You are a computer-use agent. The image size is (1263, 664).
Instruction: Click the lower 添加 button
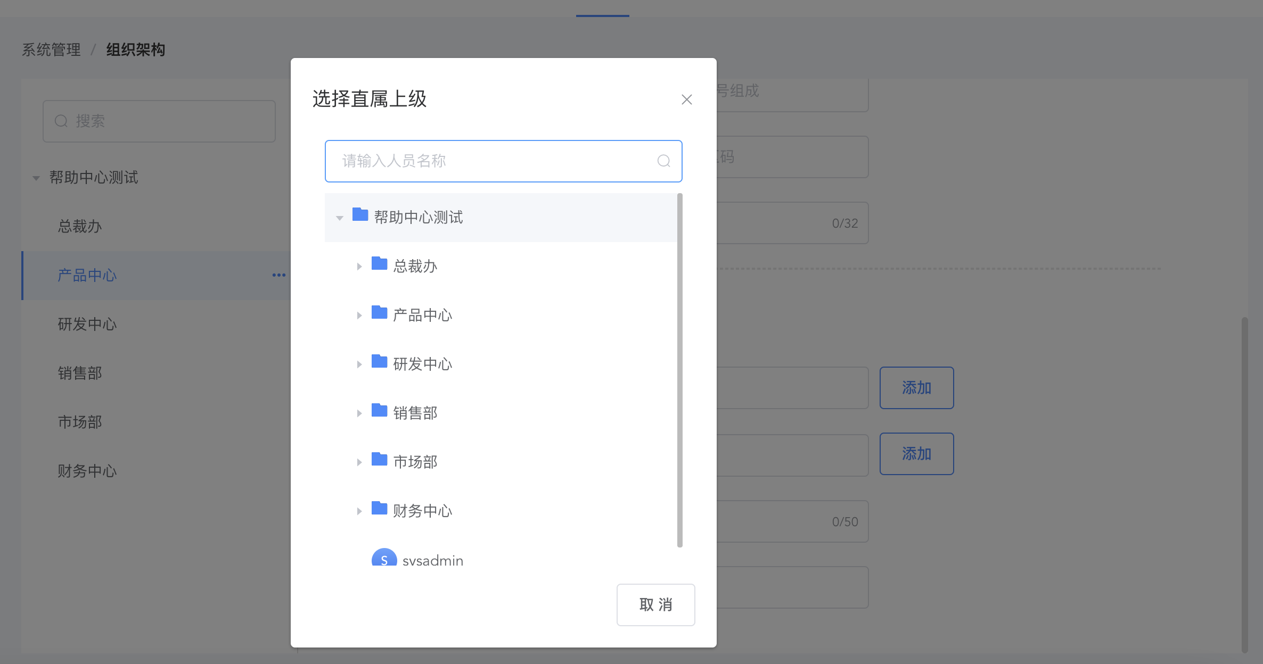pos(916,454)
